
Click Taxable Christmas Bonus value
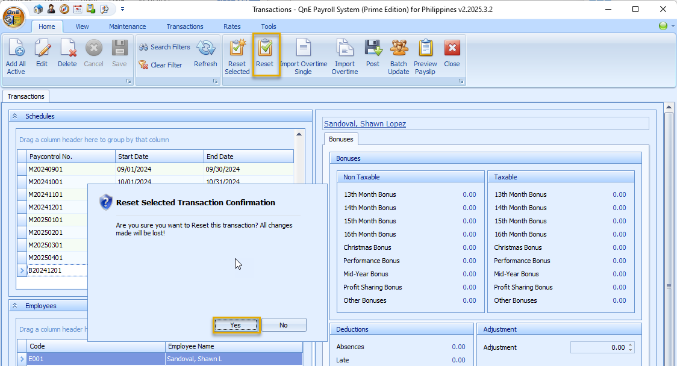[619, 247]
